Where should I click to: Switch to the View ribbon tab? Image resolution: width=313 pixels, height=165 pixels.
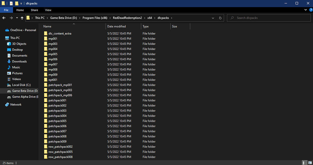tap(48, 10)
